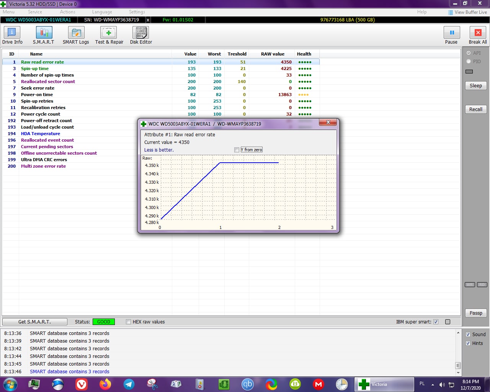
Task: Select the API radio button
Action: [x=469, y=53]
